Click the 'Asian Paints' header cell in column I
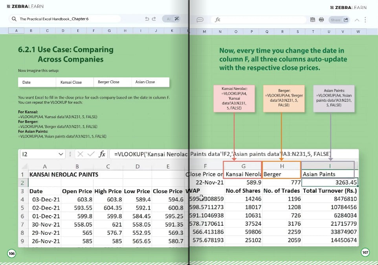Viewport: 378px width, 265px height. tap(328, 174)
